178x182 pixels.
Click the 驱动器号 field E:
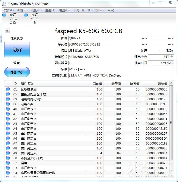coord(91,63)
